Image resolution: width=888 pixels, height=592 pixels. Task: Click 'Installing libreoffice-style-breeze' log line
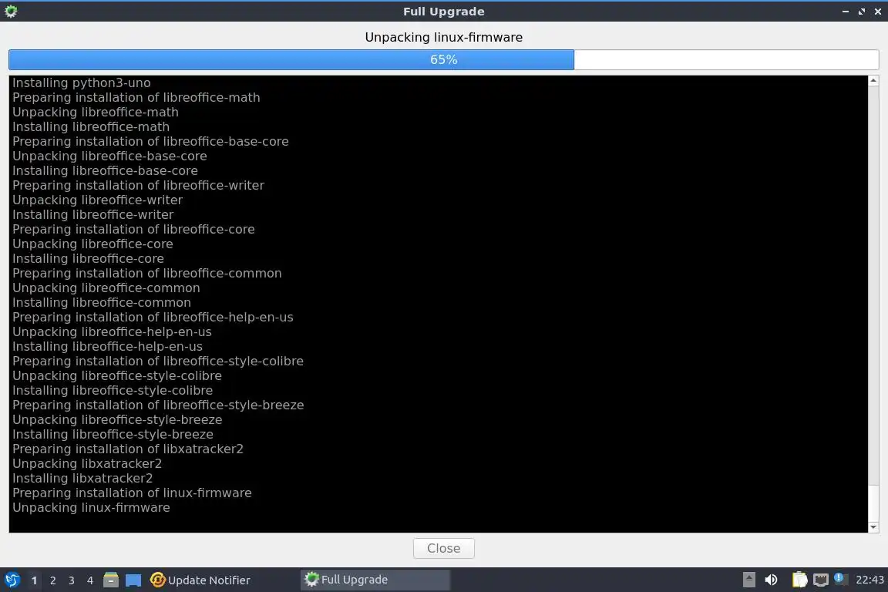coord(113,435)
